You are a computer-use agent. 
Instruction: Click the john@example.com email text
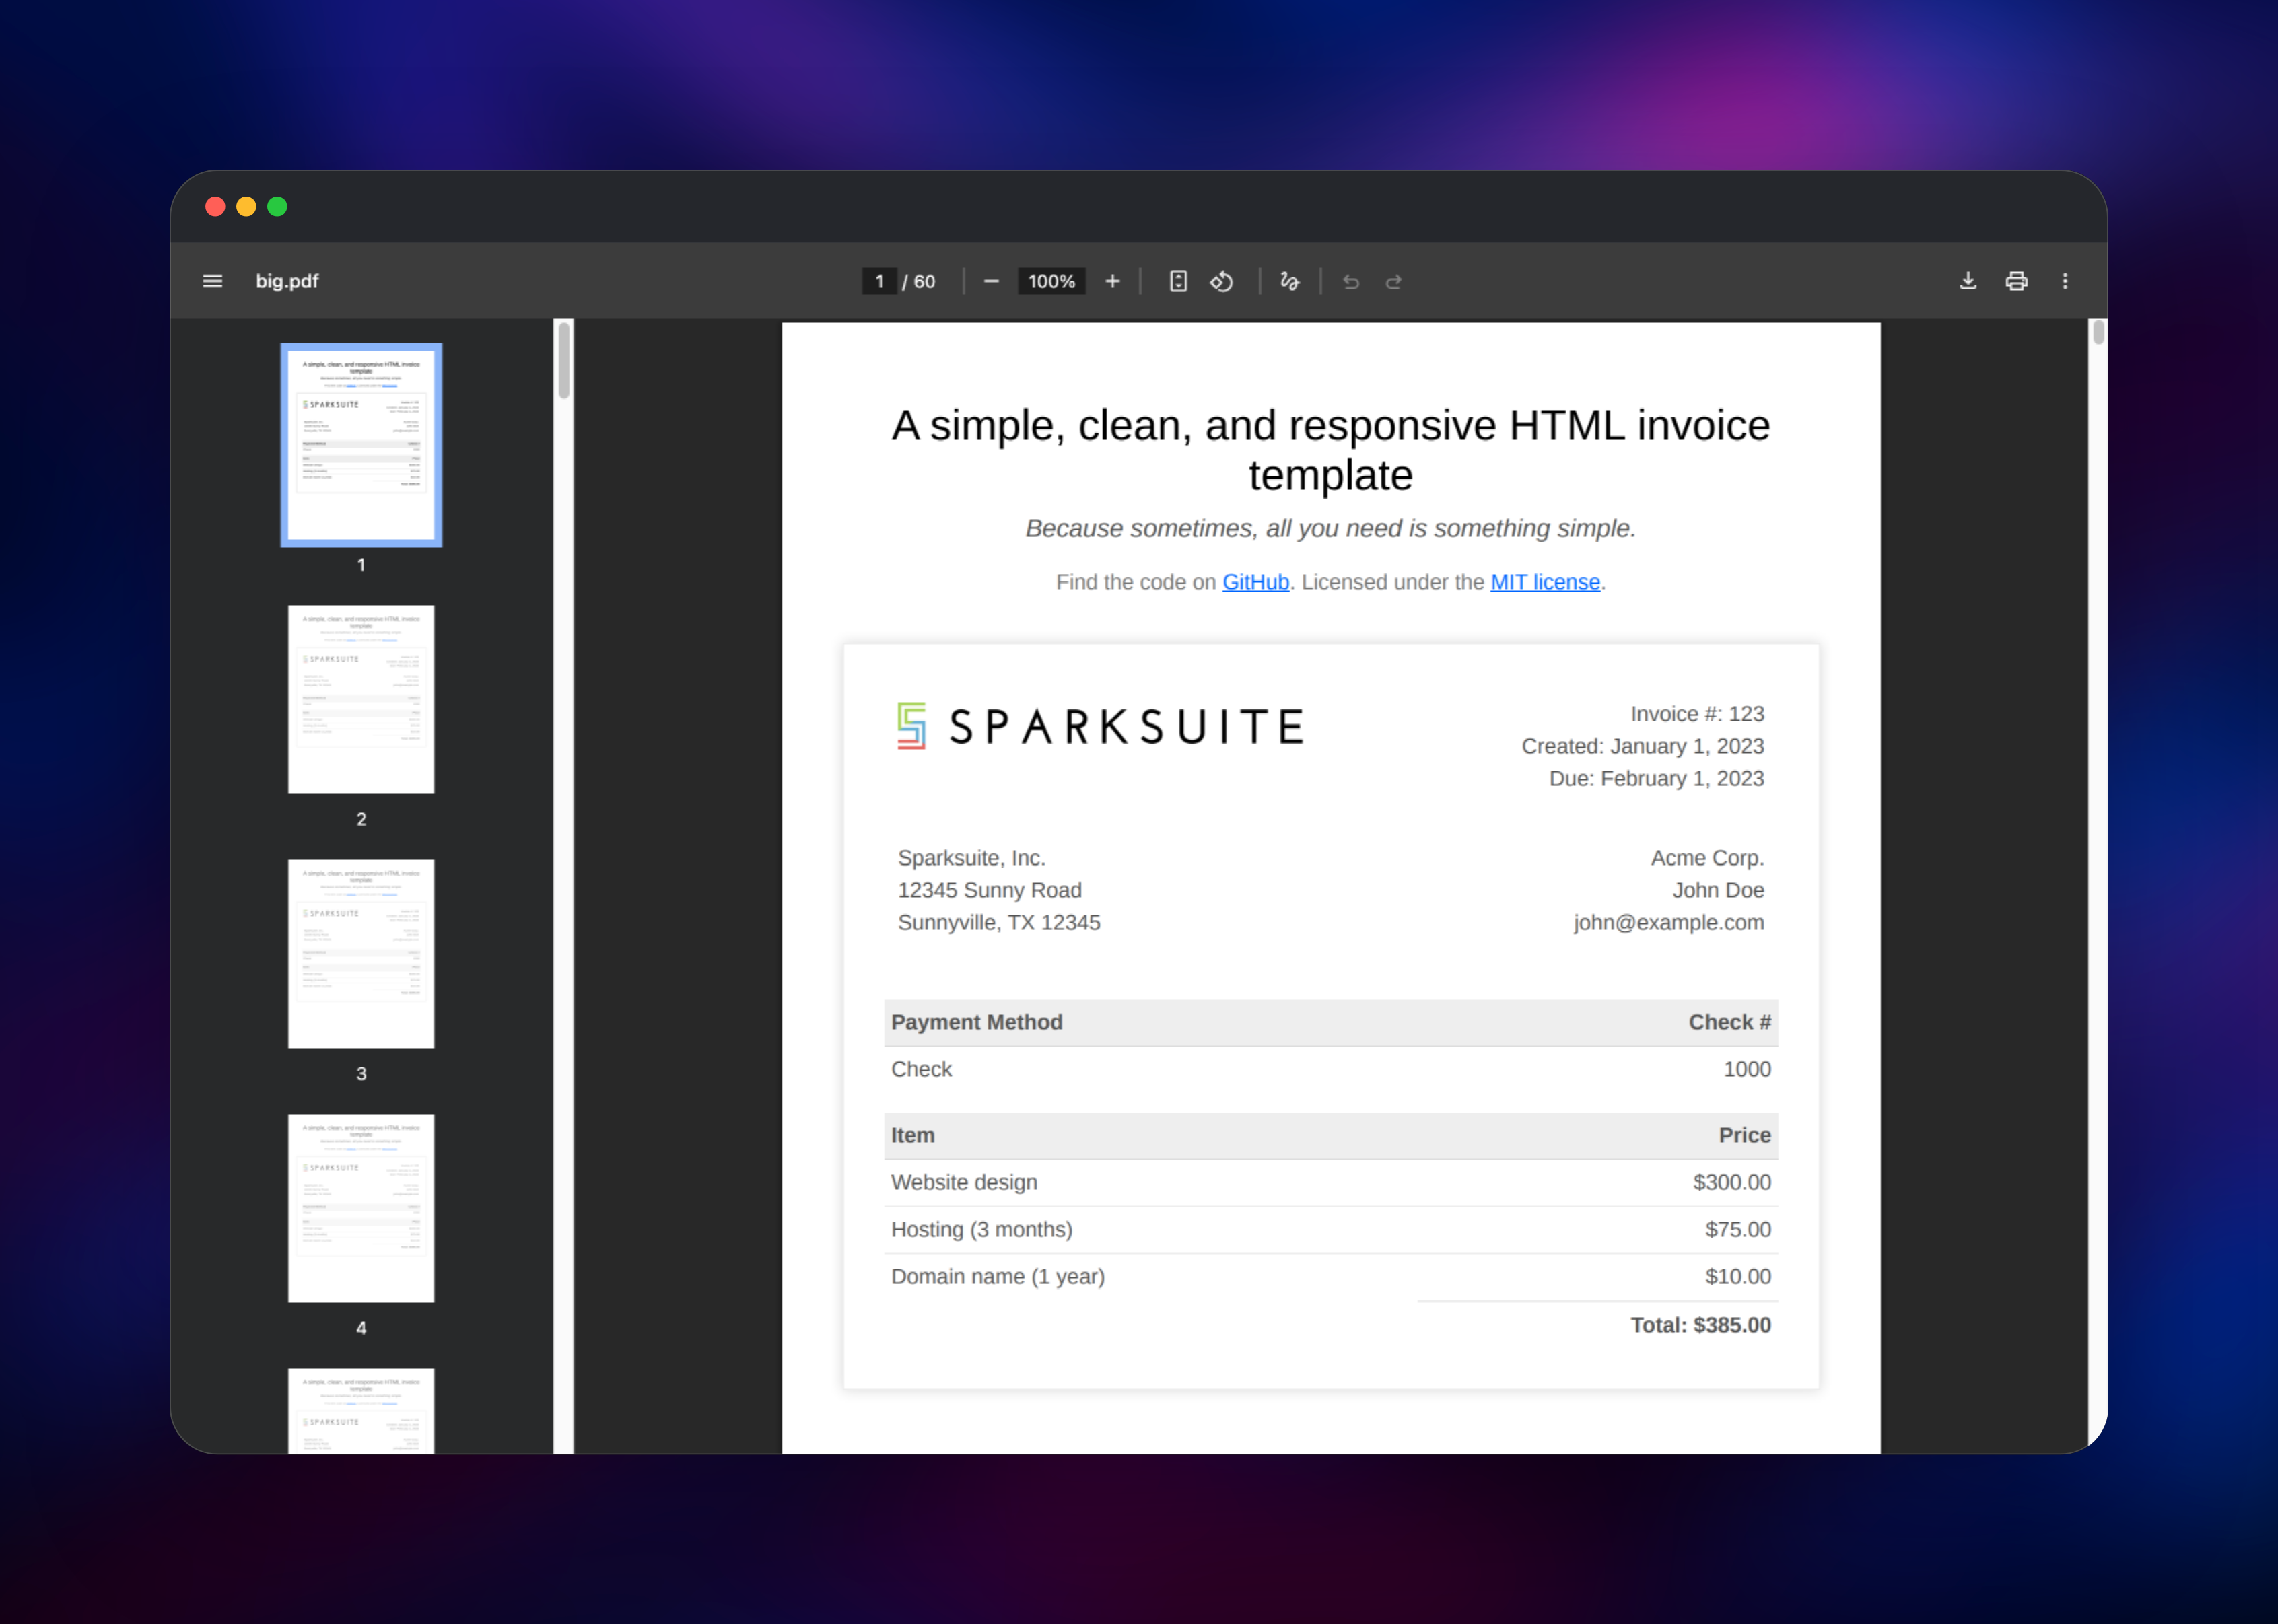click(x=1668, y=922)
